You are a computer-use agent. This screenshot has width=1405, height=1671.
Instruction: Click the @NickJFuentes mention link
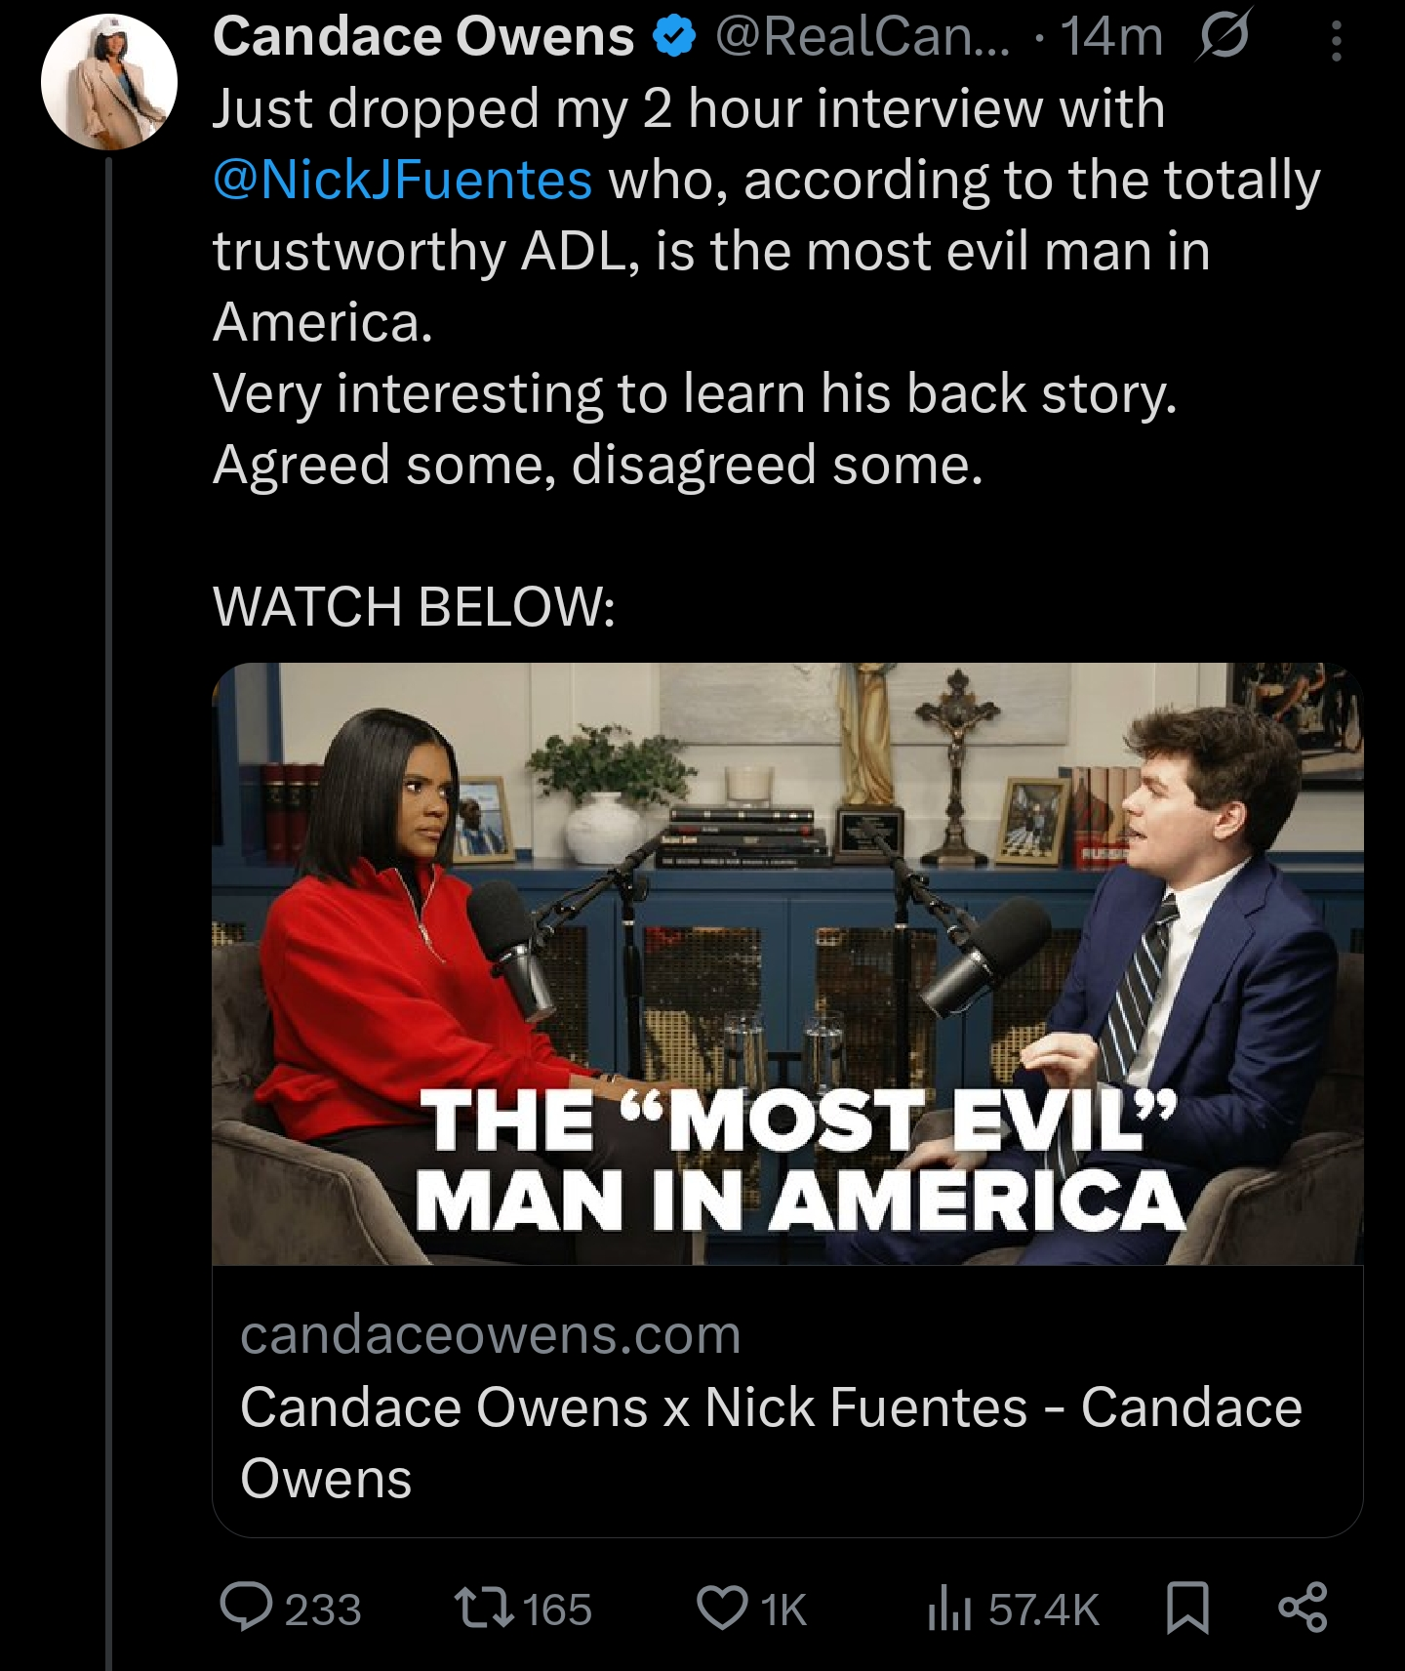coord(402,181)
